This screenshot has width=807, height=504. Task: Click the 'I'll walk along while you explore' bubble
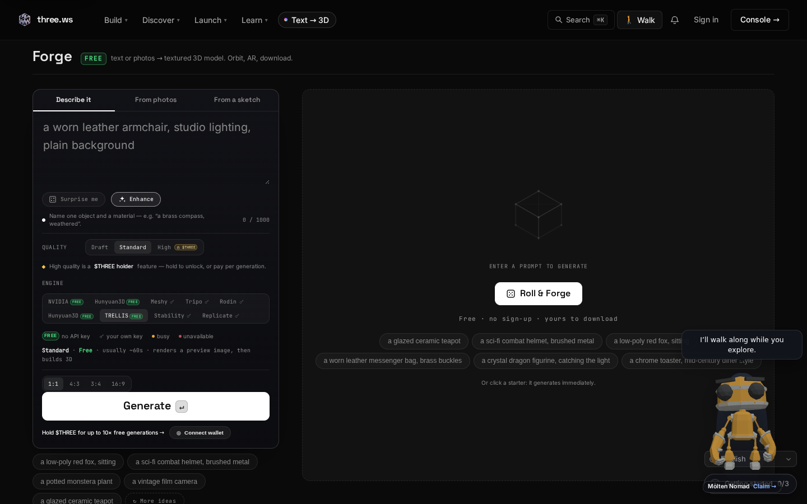click(742, 344)
